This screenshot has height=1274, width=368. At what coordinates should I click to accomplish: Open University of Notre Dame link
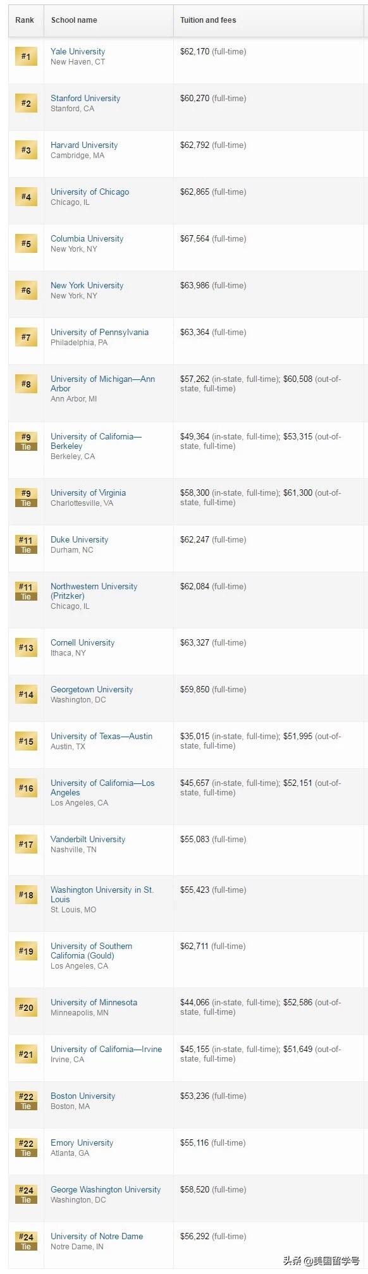coord(97,1236)
